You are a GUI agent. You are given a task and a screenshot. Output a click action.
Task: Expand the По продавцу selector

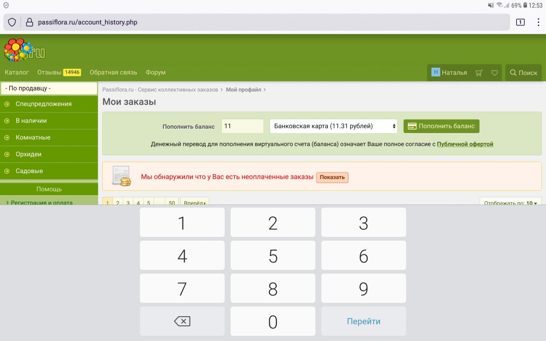coord(49,88)
